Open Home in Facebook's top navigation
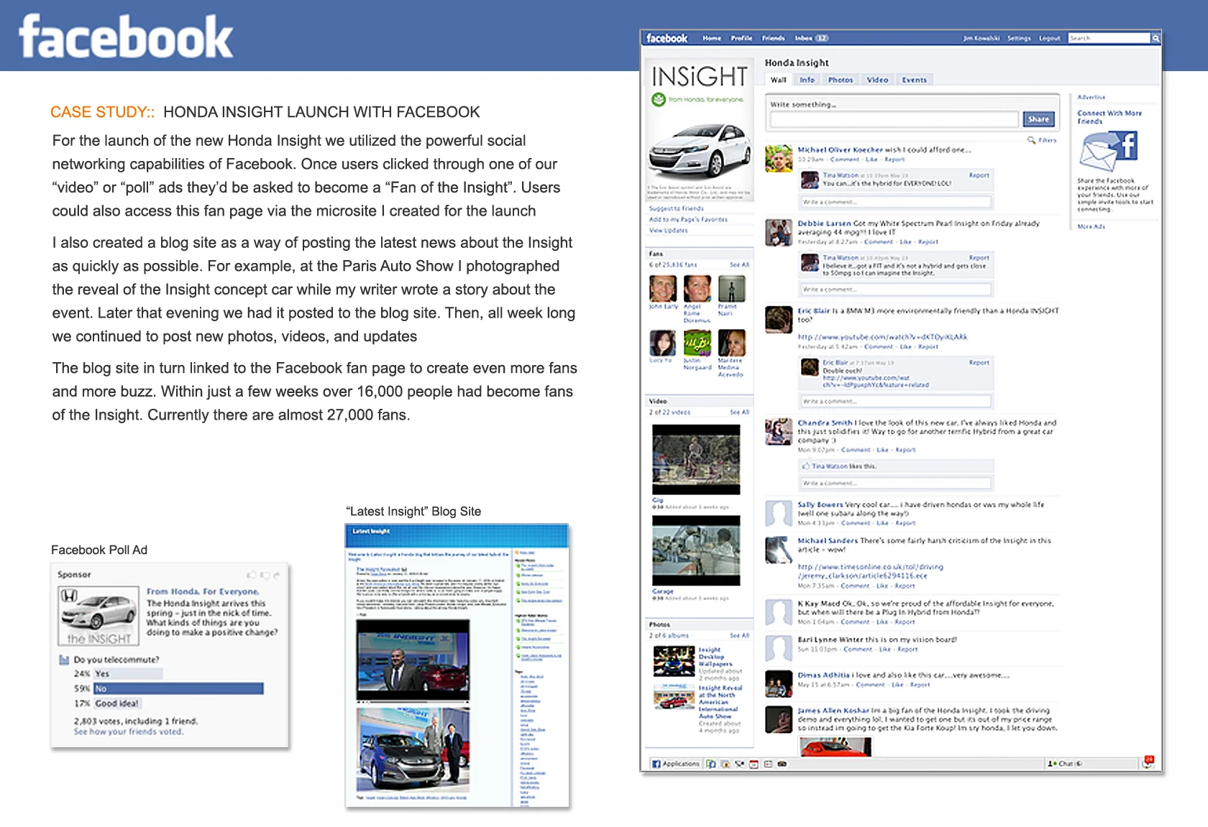Screen dimensions: 1208x827 point(711,38)
